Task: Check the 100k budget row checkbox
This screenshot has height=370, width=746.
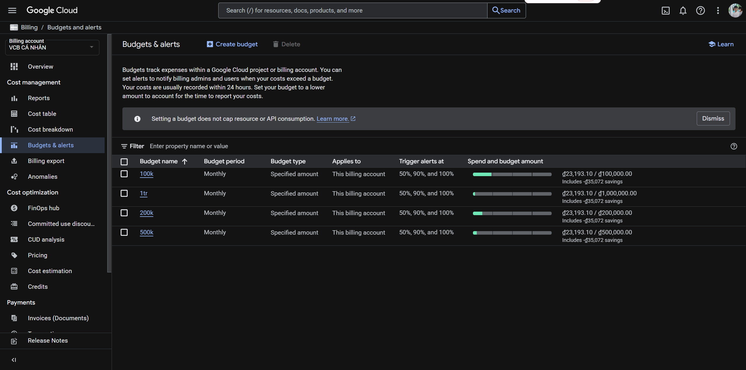Action: 124,174
